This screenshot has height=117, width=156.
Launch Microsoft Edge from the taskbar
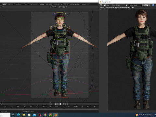coord(19,115)
